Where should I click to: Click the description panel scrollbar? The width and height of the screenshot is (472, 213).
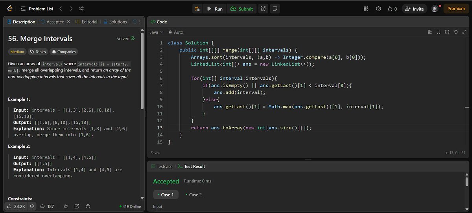coord(142,71)
